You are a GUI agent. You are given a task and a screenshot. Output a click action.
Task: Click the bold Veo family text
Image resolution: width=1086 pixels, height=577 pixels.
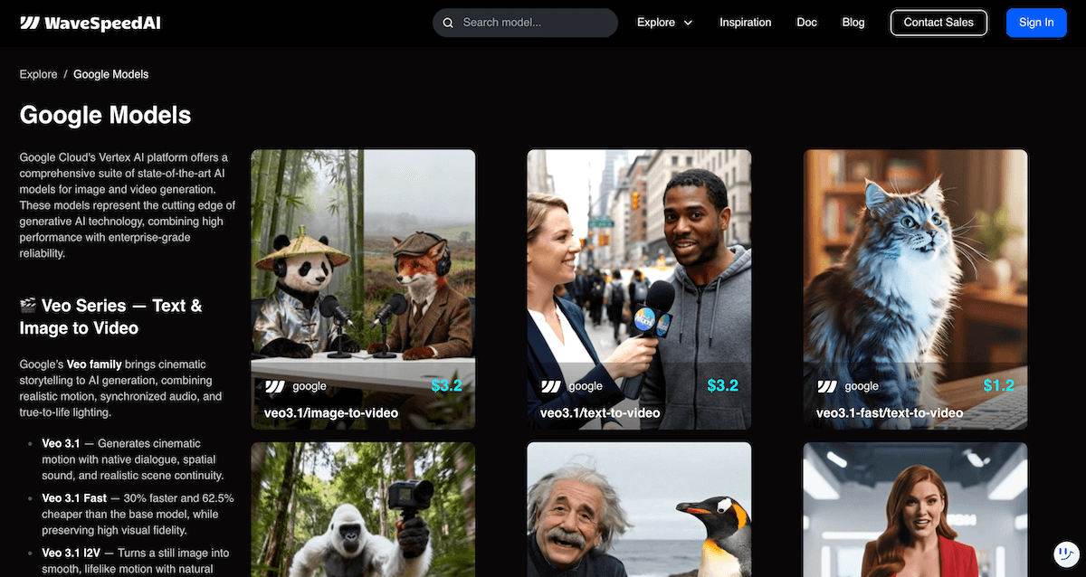coord(96,364)
